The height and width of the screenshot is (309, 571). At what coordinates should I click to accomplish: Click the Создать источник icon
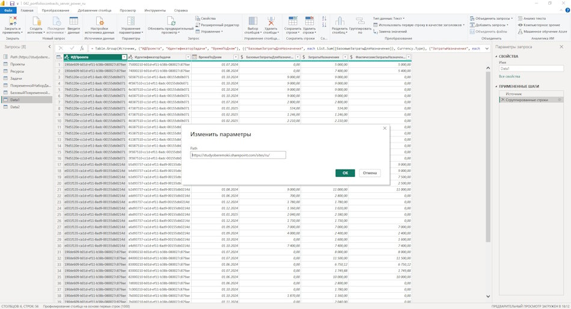pos(37,21)
